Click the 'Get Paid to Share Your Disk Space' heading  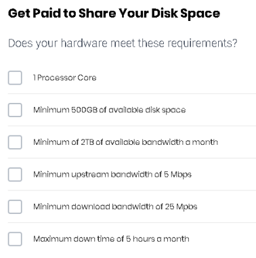[x=114, y=14]
